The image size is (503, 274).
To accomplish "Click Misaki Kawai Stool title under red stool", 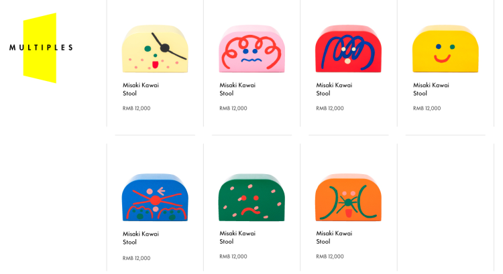I will 334,89.
